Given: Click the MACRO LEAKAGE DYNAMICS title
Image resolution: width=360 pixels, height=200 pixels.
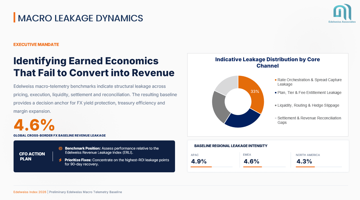Looking at the screenshot, I should [81, 18].
